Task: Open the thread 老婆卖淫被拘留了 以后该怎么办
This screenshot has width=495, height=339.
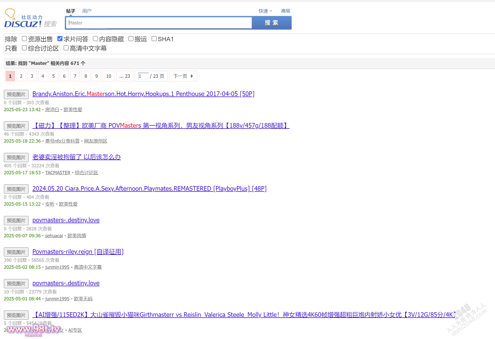Action: pyautogui.click(x=76, y=157)
